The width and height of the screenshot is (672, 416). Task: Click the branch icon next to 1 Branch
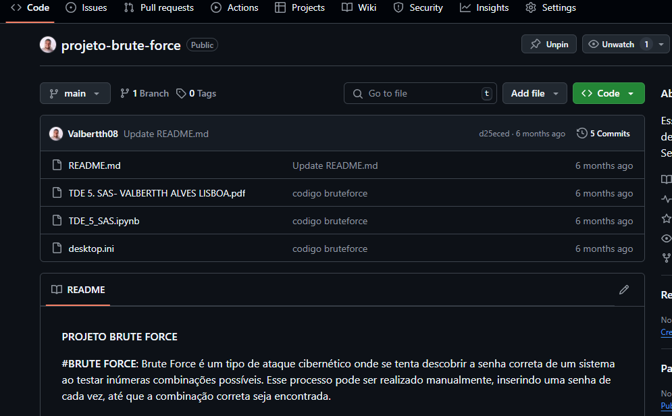[x=125, y=93]
